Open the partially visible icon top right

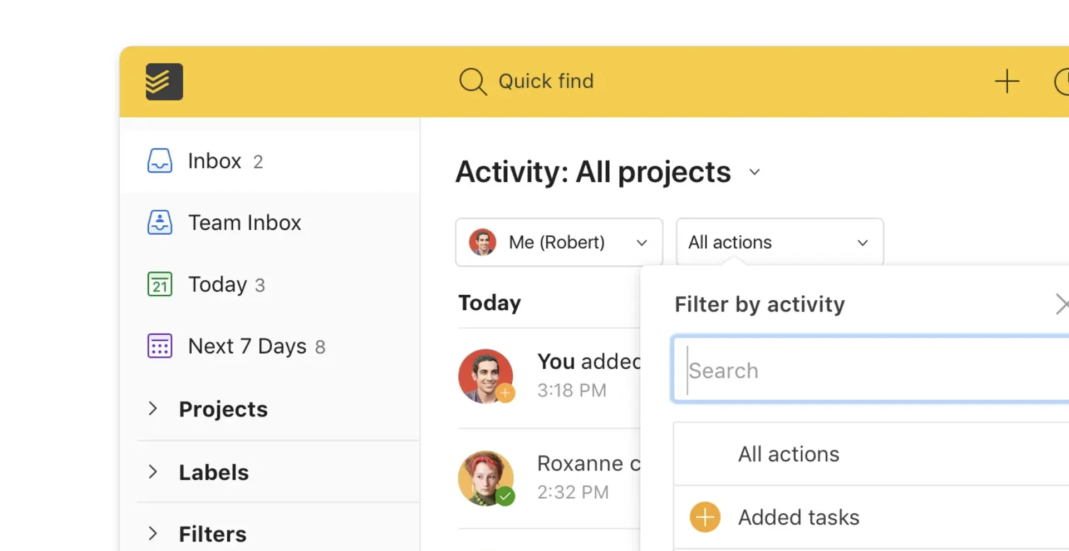click(x=1063, y=81)
